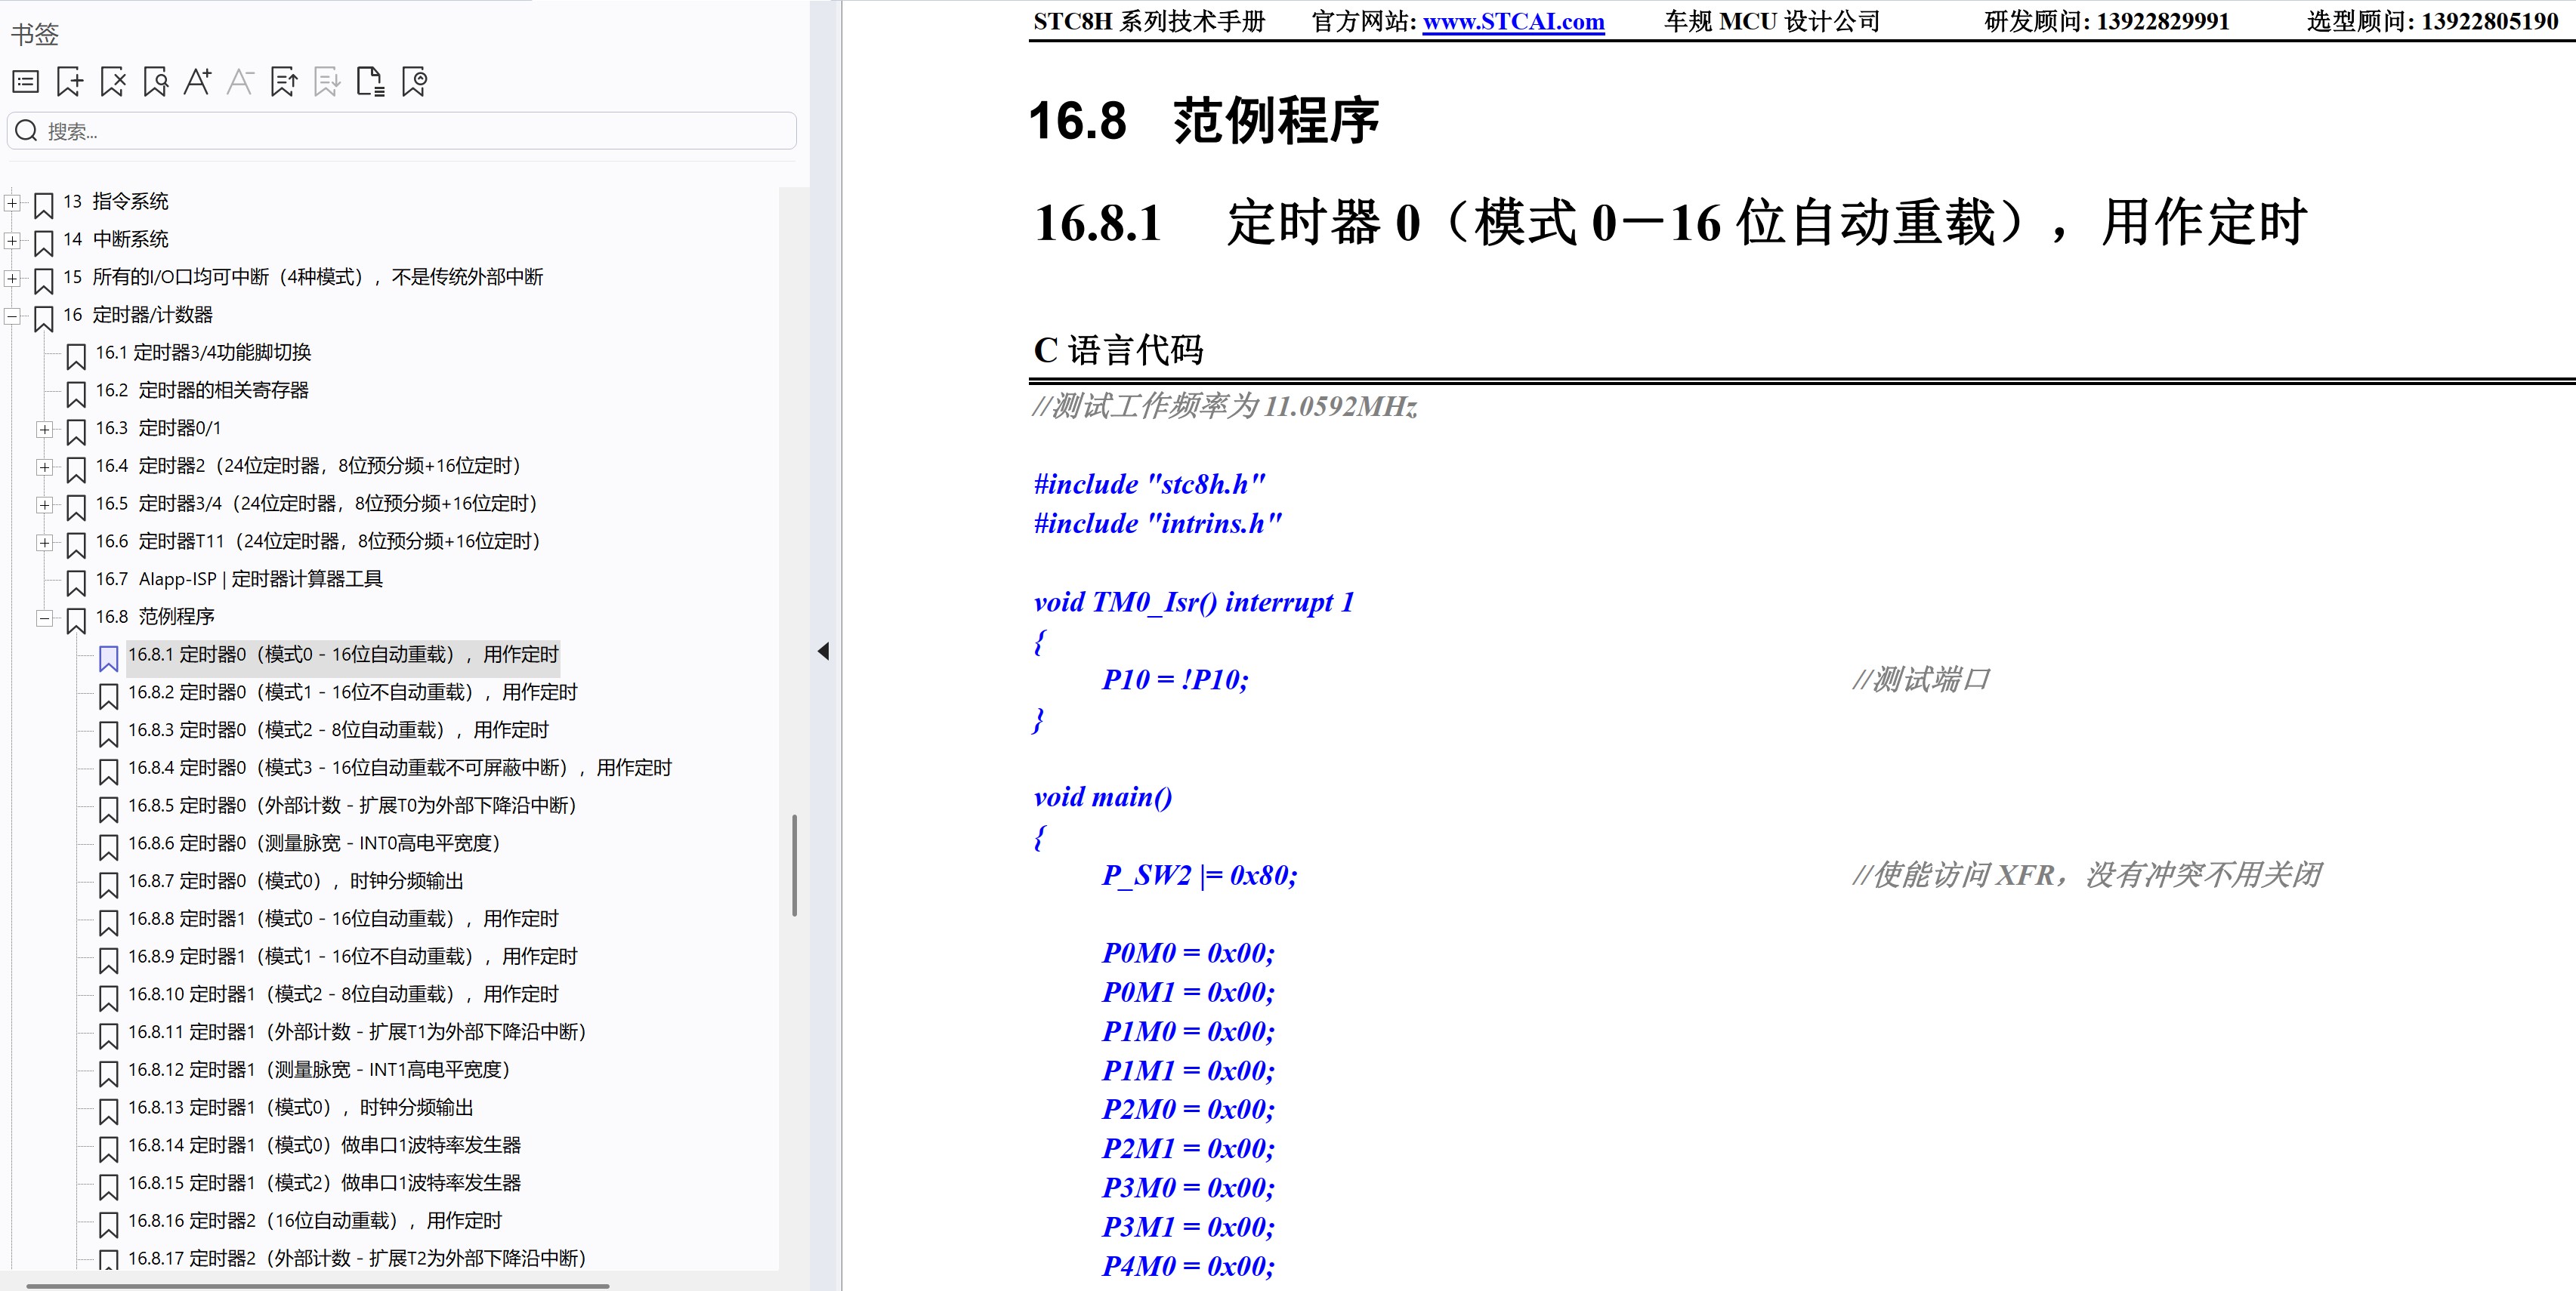
Task: Click the move bookmark down icon
Action: pyautogui.click(x=327, y=82)
